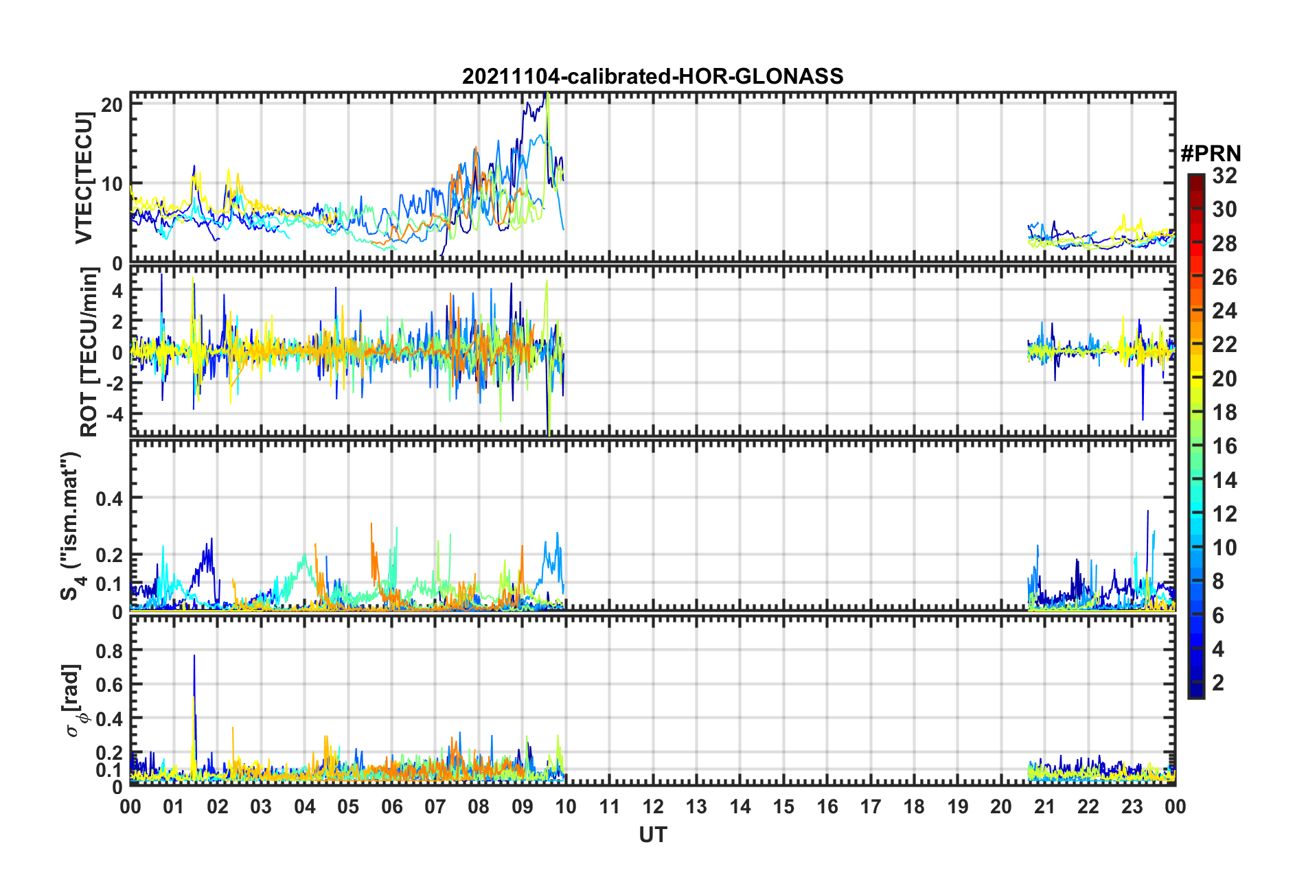1306x873 pixels.
Task: Click colorbar tick label 12
Action: 1224,514
